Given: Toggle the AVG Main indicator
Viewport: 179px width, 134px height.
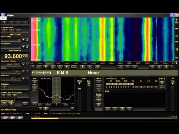Looking at the screenshot, I should 79,84.
